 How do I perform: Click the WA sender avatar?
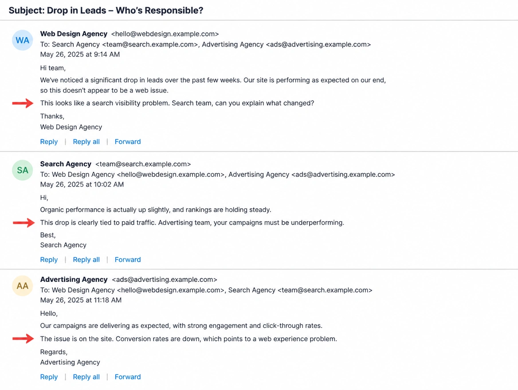[23, 40]
